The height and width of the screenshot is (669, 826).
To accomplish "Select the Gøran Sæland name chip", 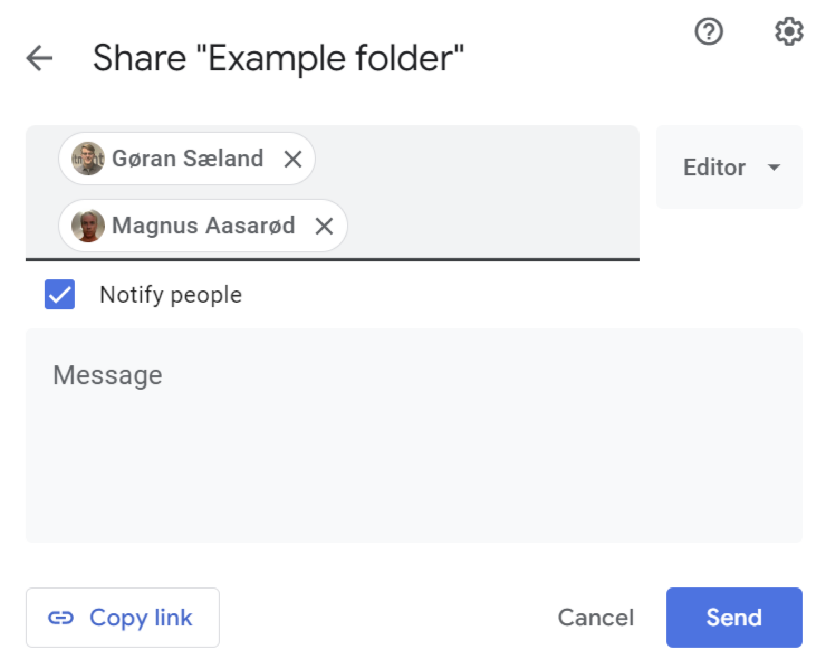I will click(x=187, y=159).
